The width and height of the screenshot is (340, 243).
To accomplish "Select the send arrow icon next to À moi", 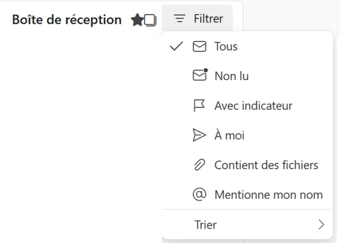I will (199, 135).
